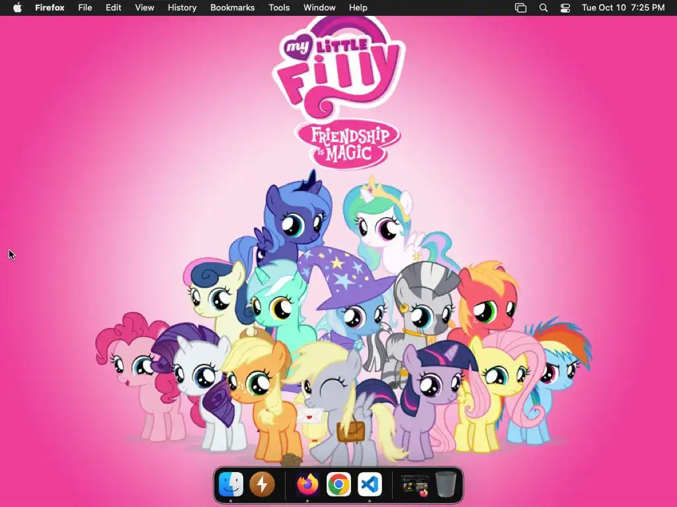The height and width of the screenshot is (507, 677).
Task: Open Control Center from menu bar
Action: click(565, 8)
